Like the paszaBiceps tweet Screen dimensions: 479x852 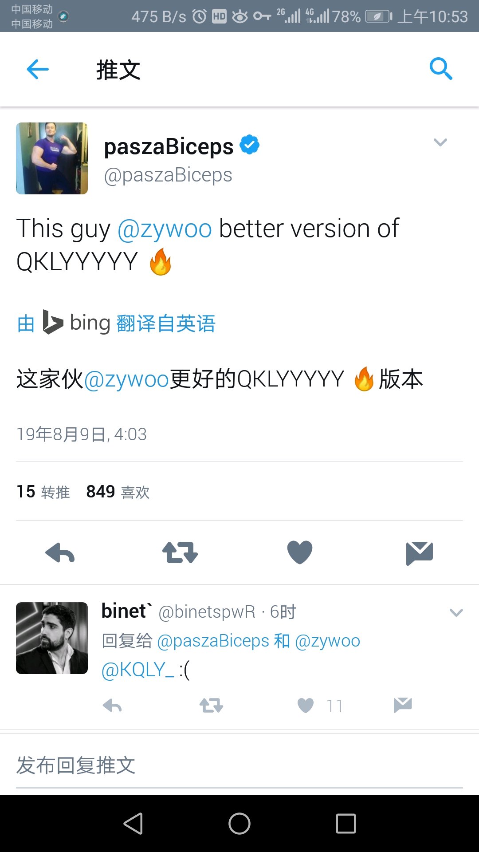(300, 552)
